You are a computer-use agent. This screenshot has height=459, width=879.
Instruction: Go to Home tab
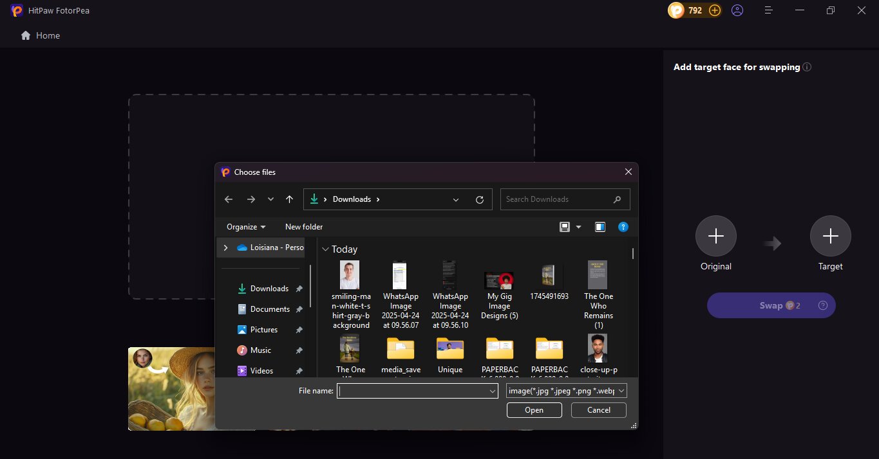click(41, 35)
